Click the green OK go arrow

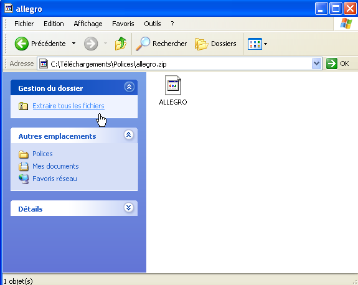click(x=331, y=63)
